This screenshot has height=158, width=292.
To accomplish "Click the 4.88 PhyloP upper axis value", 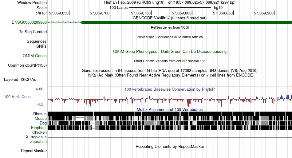I will (x=39, y=89).
